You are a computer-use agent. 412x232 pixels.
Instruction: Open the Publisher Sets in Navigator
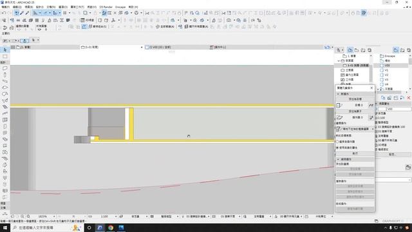(370, 50)
